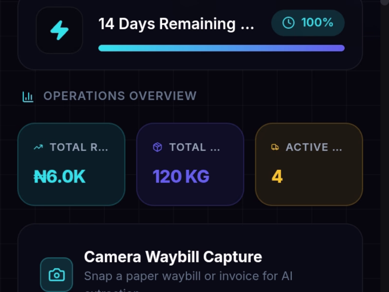Click the lightning bolt trial icon
Viewport: 389px width, 292px height.
tap(59, 30)
